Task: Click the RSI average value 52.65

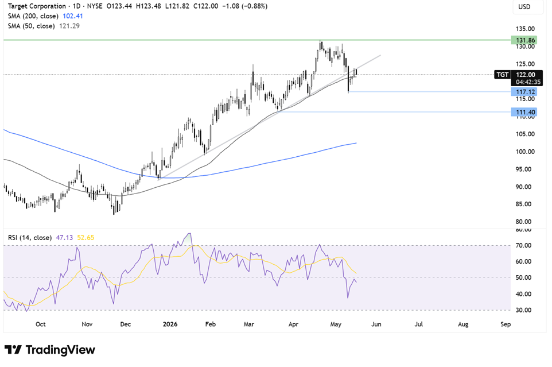Action: coord(85,237)
